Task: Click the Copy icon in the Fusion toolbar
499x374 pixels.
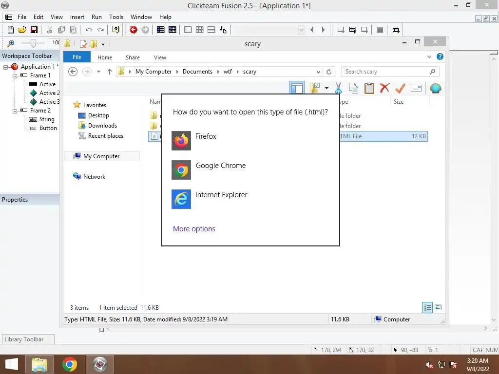Action: tap(61, 30)
